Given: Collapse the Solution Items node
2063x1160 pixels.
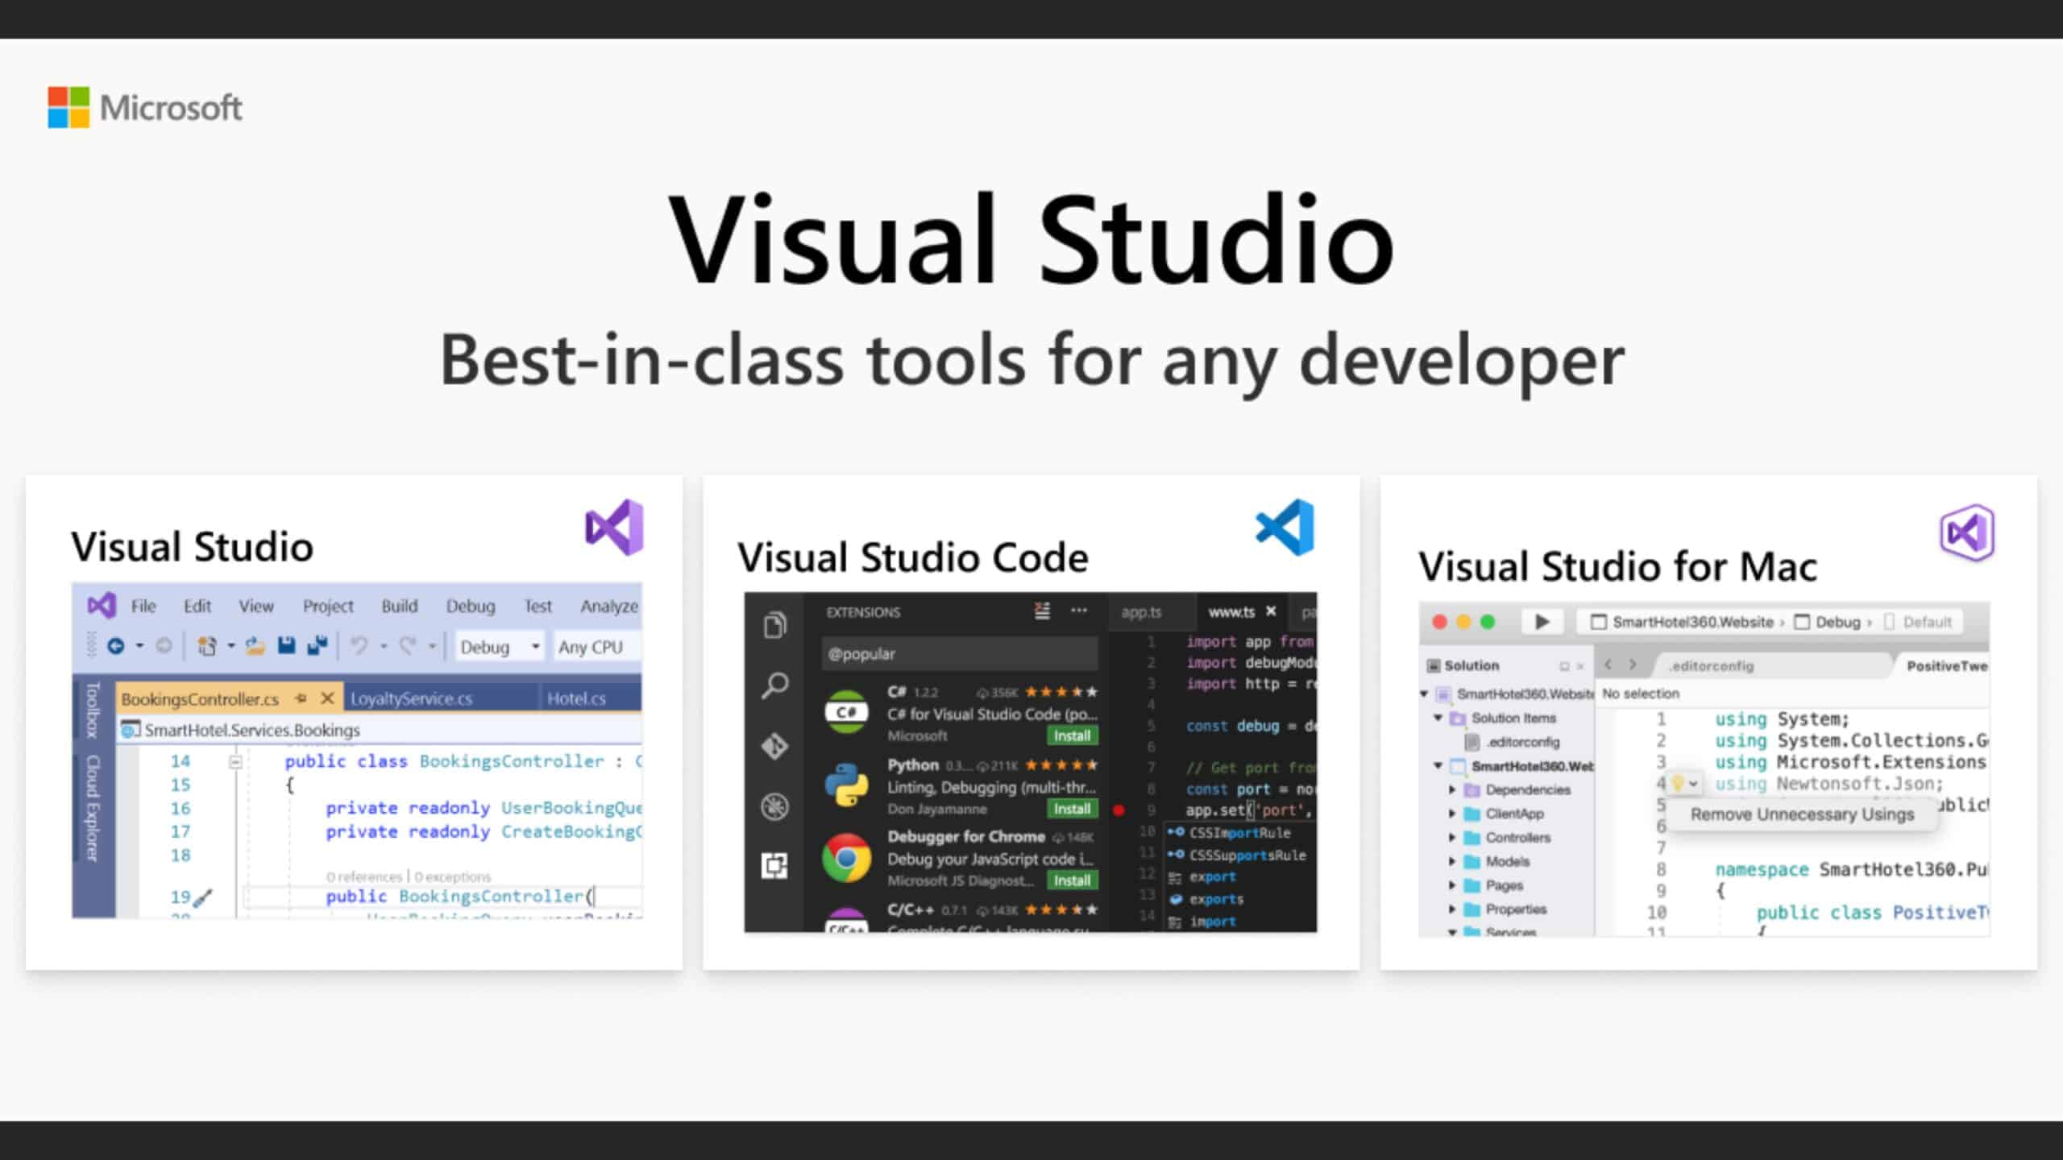Looking at the screenshot, I should tap(1438, 717).
